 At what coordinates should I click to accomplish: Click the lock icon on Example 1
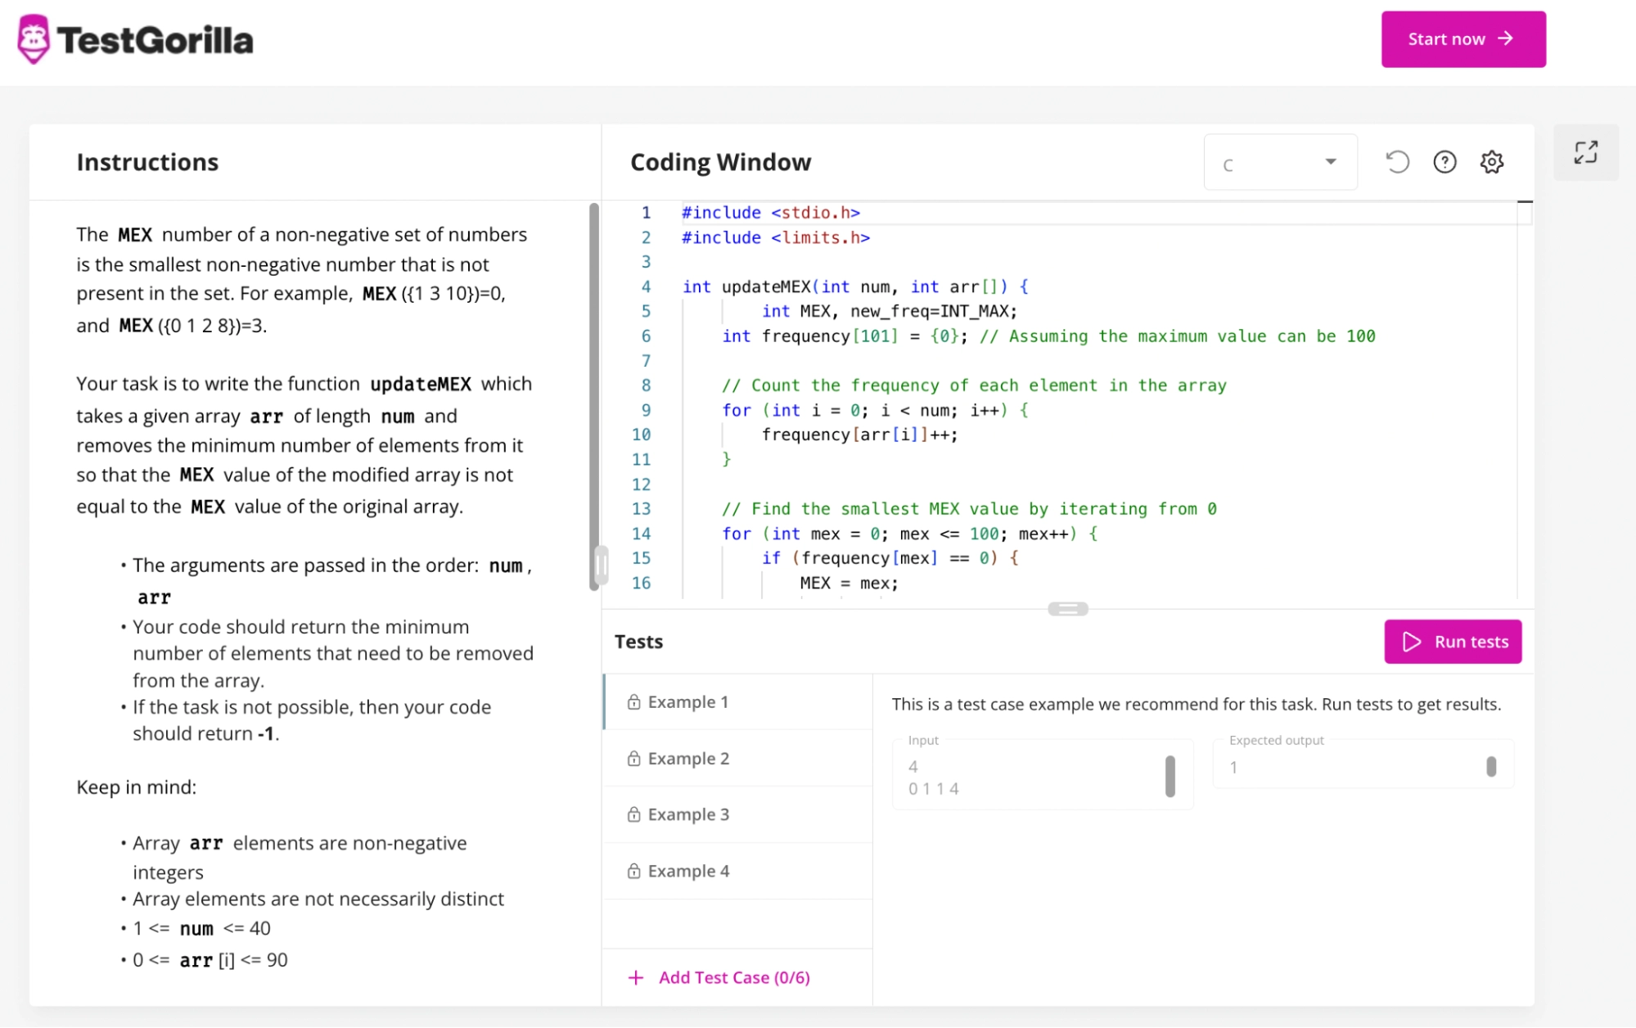(633, 702)
